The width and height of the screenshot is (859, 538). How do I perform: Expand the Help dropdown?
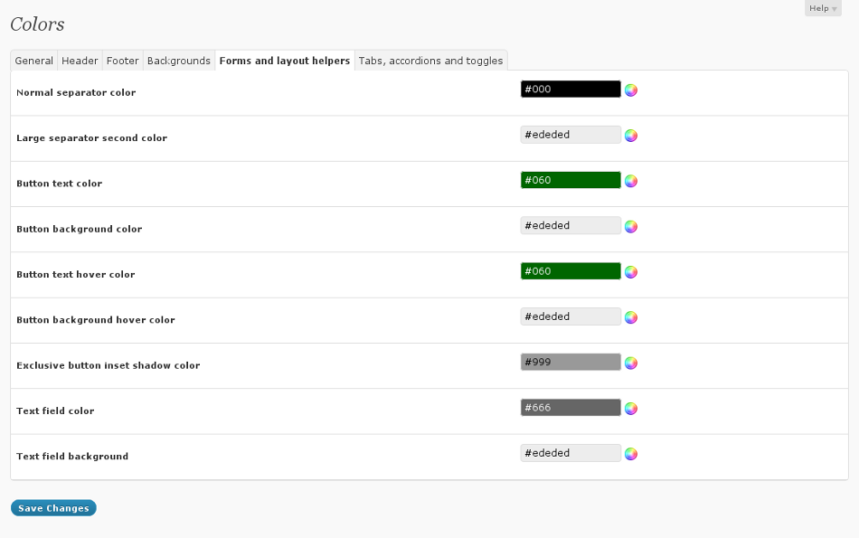[x=822, y=8]
